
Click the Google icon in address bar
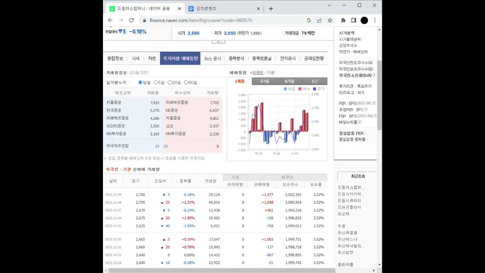point(309,20)
